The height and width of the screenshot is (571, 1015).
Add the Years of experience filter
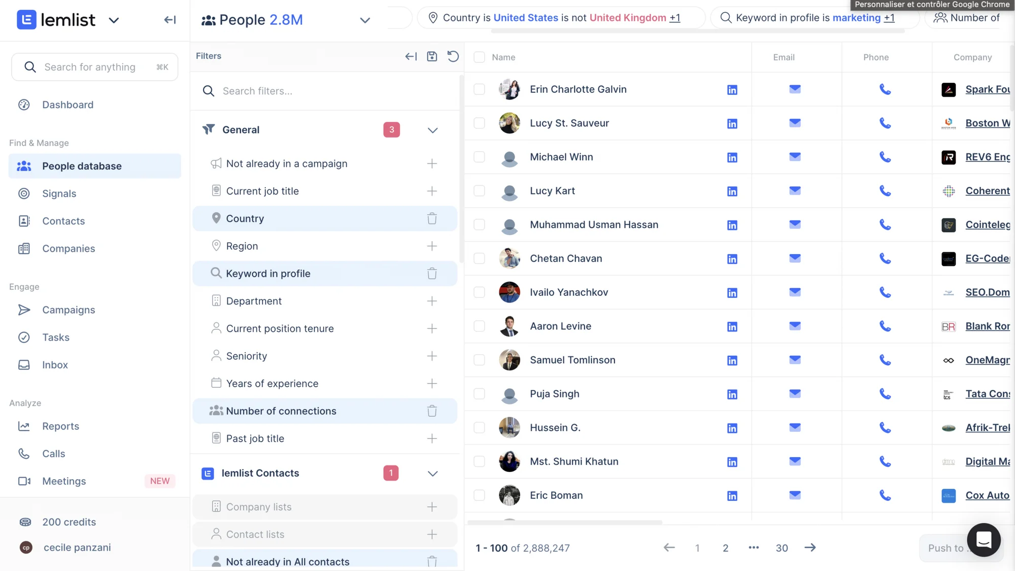pos(432,384)
